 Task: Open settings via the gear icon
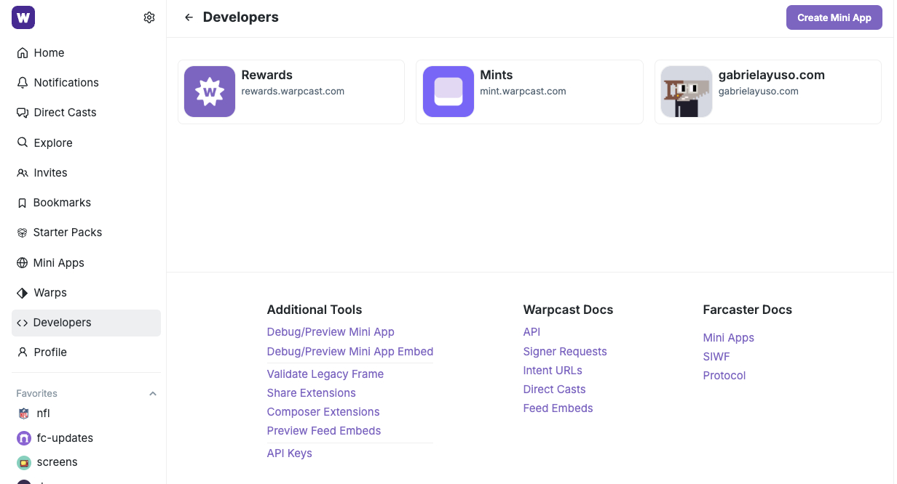pos(149,17)
